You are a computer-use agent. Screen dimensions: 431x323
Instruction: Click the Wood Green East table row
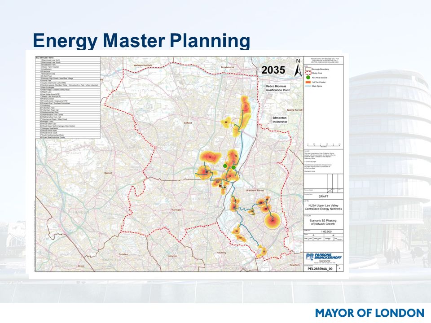click(x=68, y=124)
